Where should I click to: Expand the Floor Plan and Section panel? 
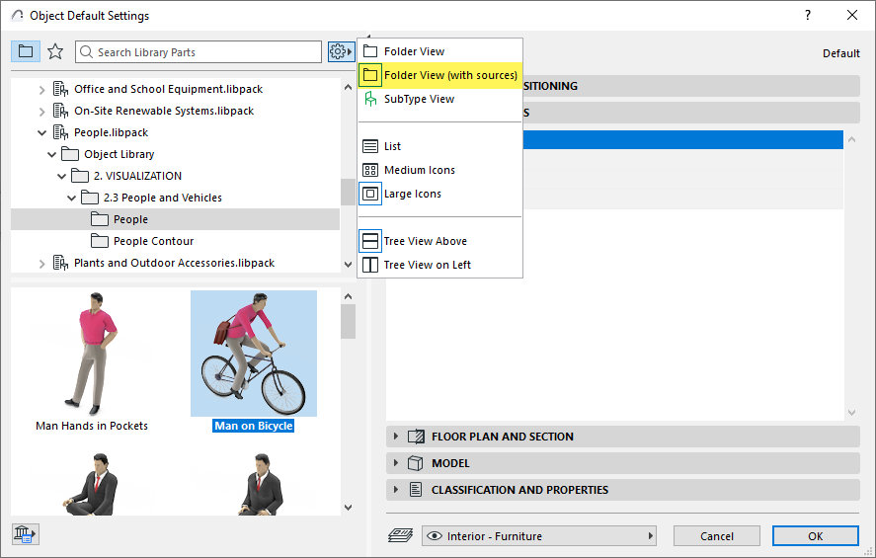[397, 437]
